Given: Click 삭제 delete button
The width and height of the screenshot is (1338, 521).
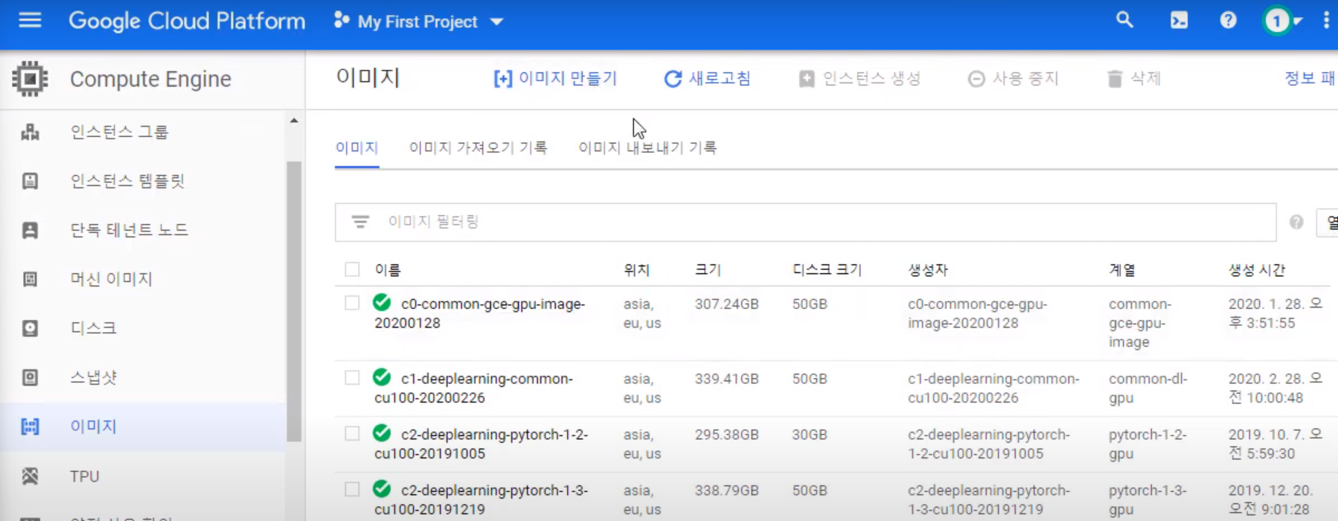Looking at the screenshot, I should pyautogui.click(x=1134, y=78).
